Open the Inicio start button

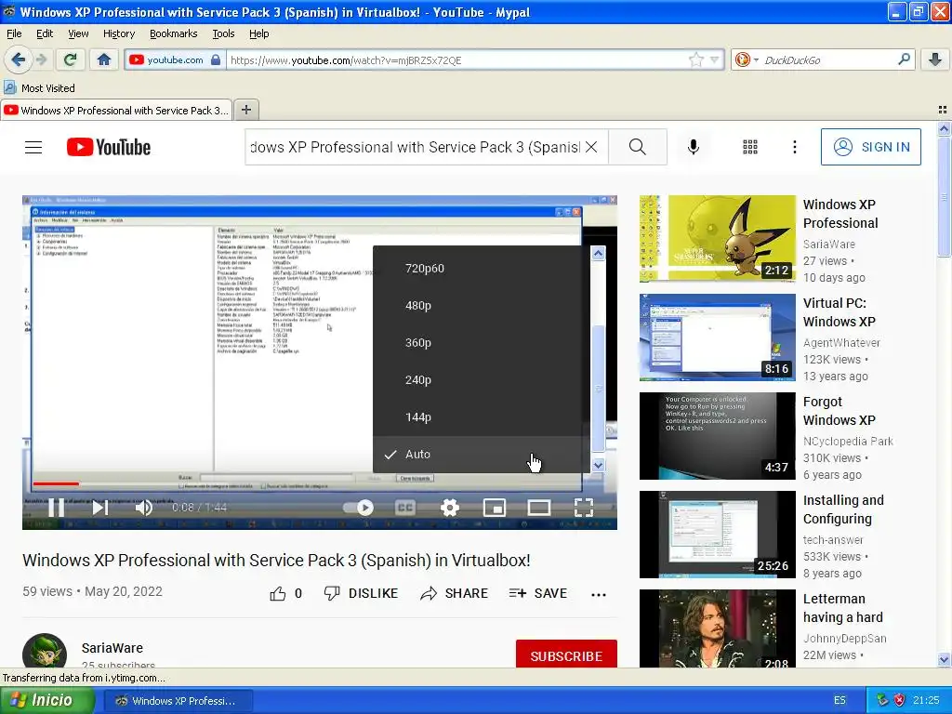47,700
